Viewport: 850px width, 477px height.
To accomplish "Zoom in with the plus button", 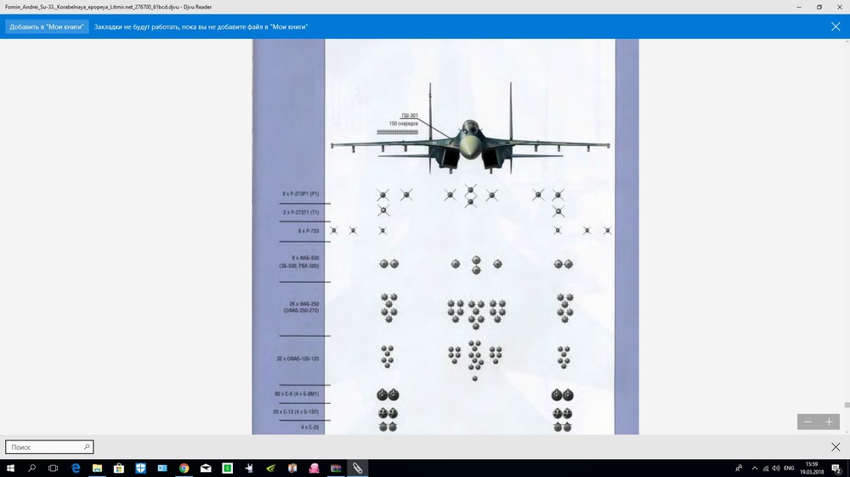I will click(x=829, y=422).
